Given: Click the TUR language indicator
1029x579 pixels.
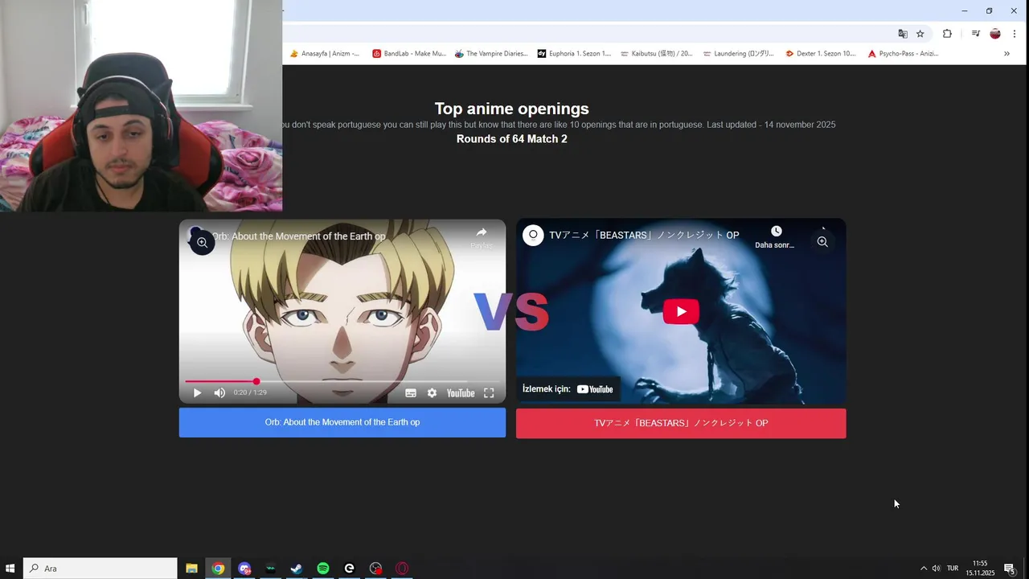Looking at the screenshot, I should pyautogui.click(x=953, y=569).
